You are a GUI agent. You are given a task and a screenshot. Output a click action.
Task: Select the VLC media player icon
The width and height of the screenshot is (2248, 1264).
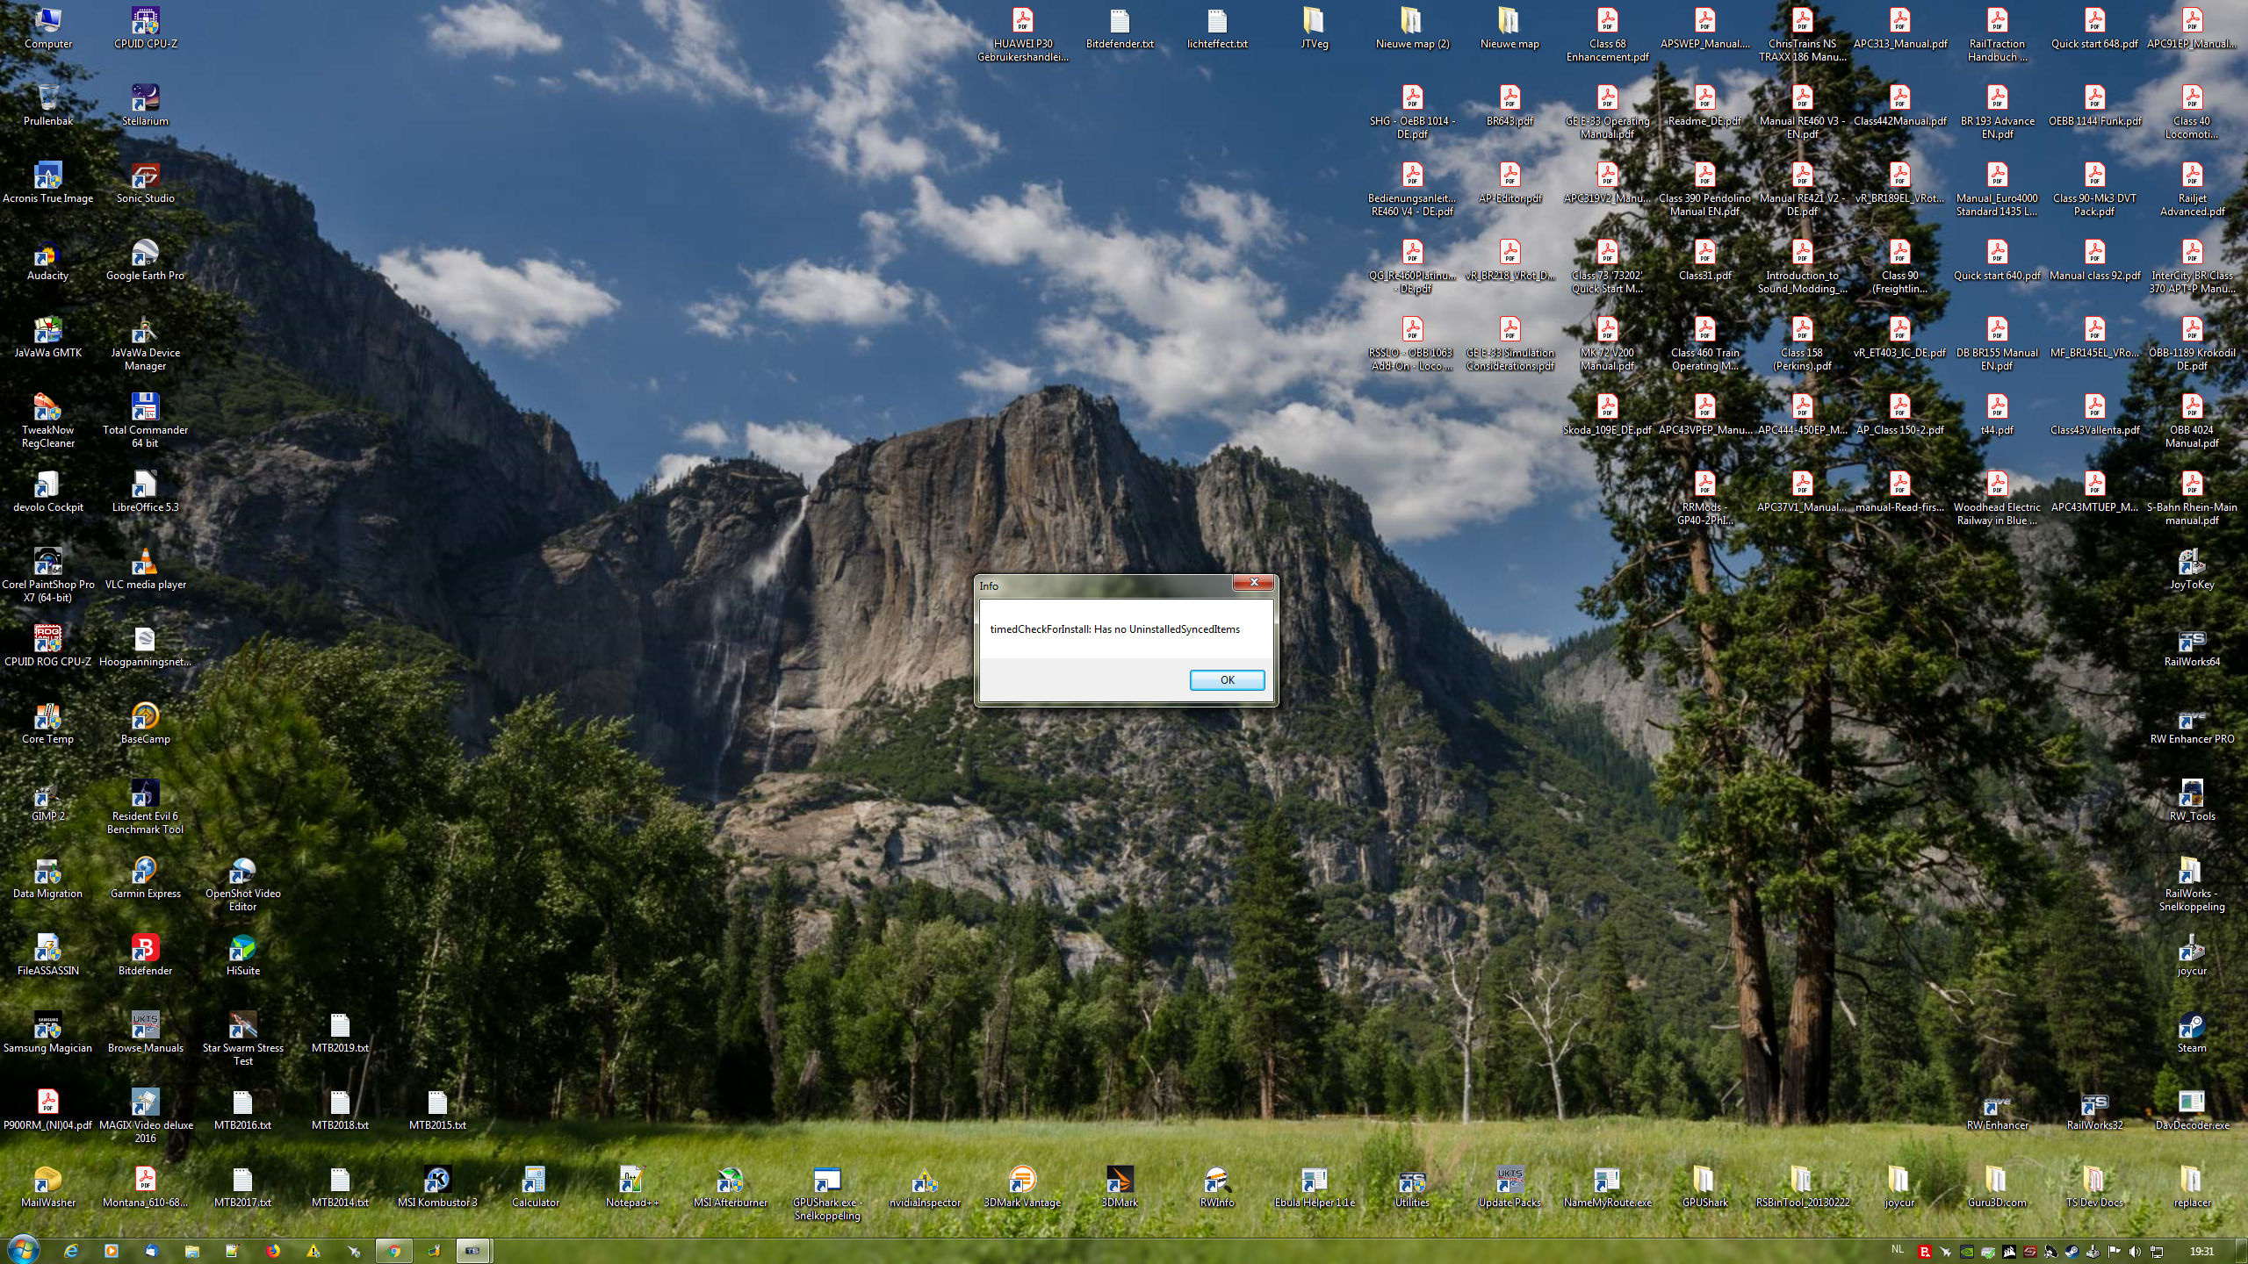click(145, 563)
